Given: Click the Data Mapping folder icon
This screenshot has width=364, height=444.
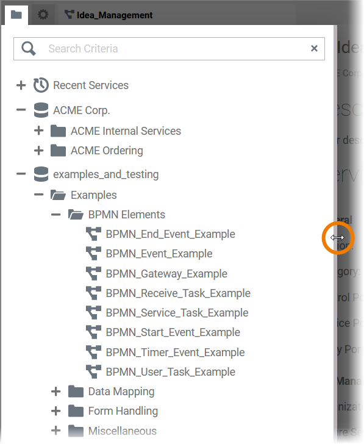Looking at the screenshot, I should [x=76, y=392].
